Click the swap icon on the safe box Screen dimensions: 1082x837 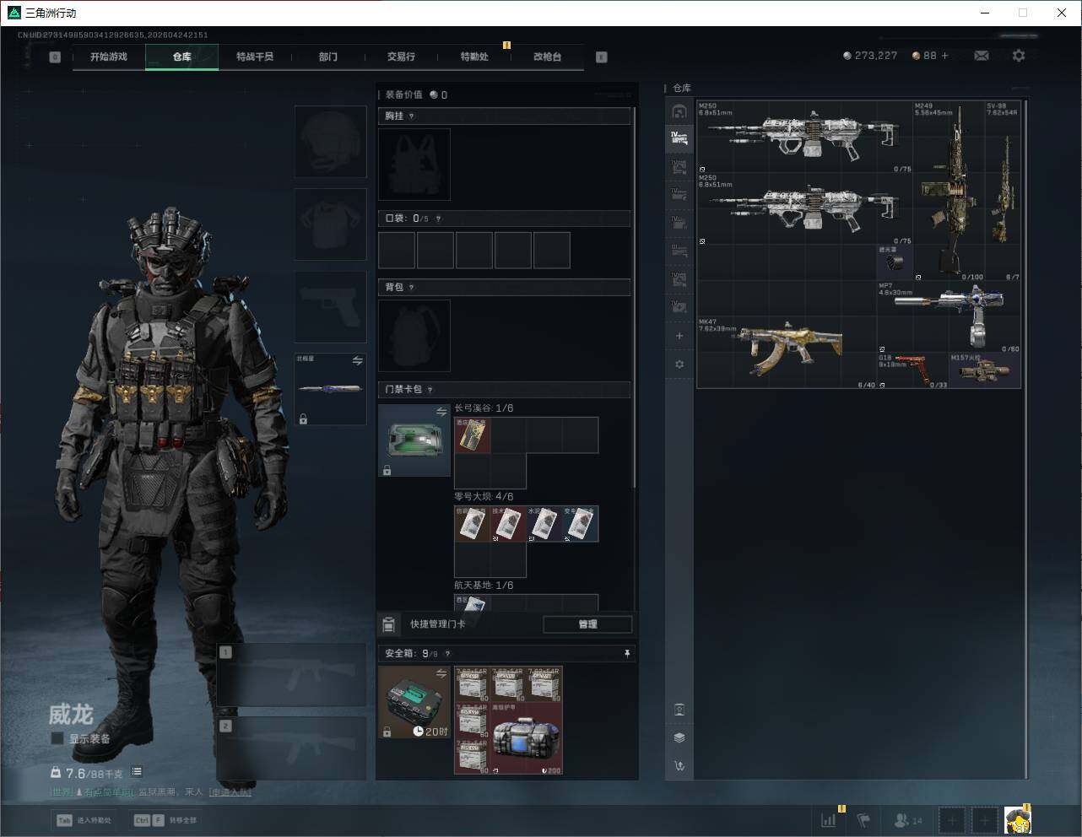pyautogui.click(x=441, y=673)
